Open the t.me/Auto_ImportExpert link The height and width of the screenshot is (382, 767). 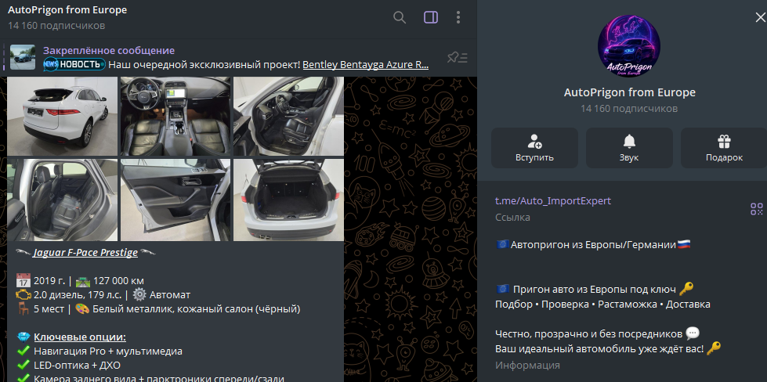click(x=553, y=200)
